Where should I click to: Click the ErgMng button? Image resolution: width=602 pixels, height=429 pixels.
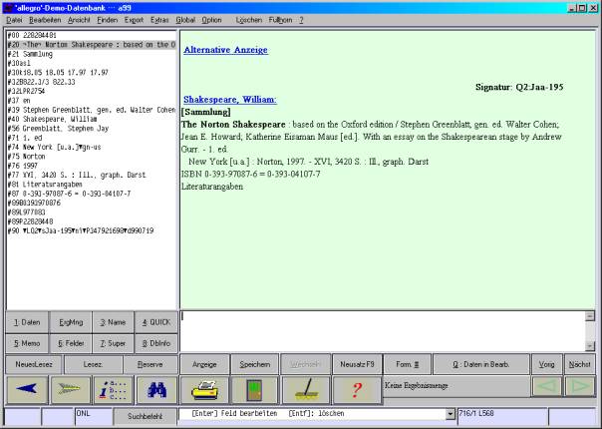[x=71, y=322]
